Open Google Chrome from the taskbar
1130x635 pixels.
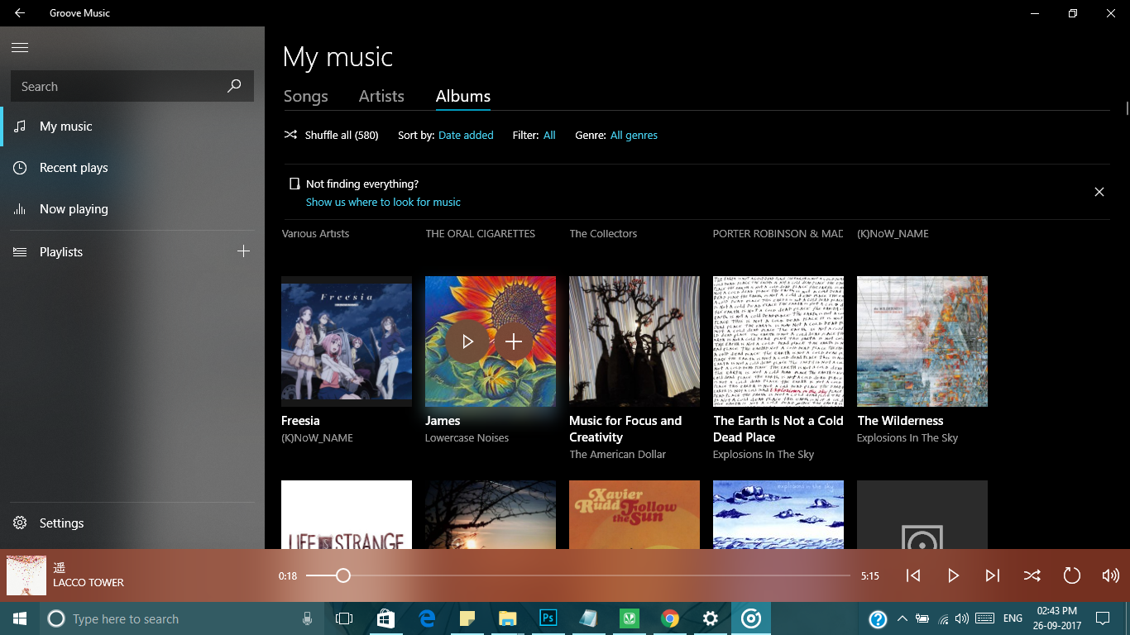pyautogui.click(x=670, y=618)
